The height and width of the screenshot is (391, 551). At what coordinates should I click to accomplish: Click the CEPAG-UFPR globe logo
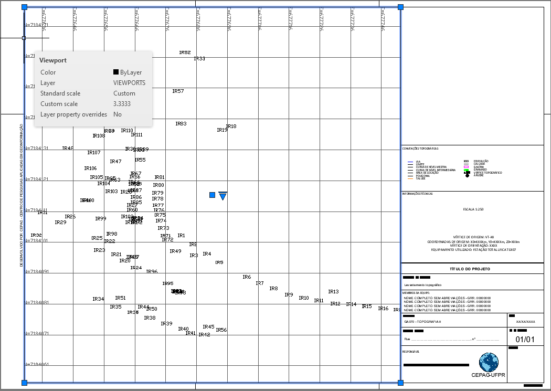[x=489, y=362]
